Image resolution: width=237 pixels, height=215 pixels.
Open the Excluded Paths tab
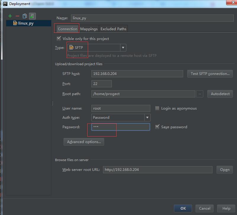coord(113,29)
